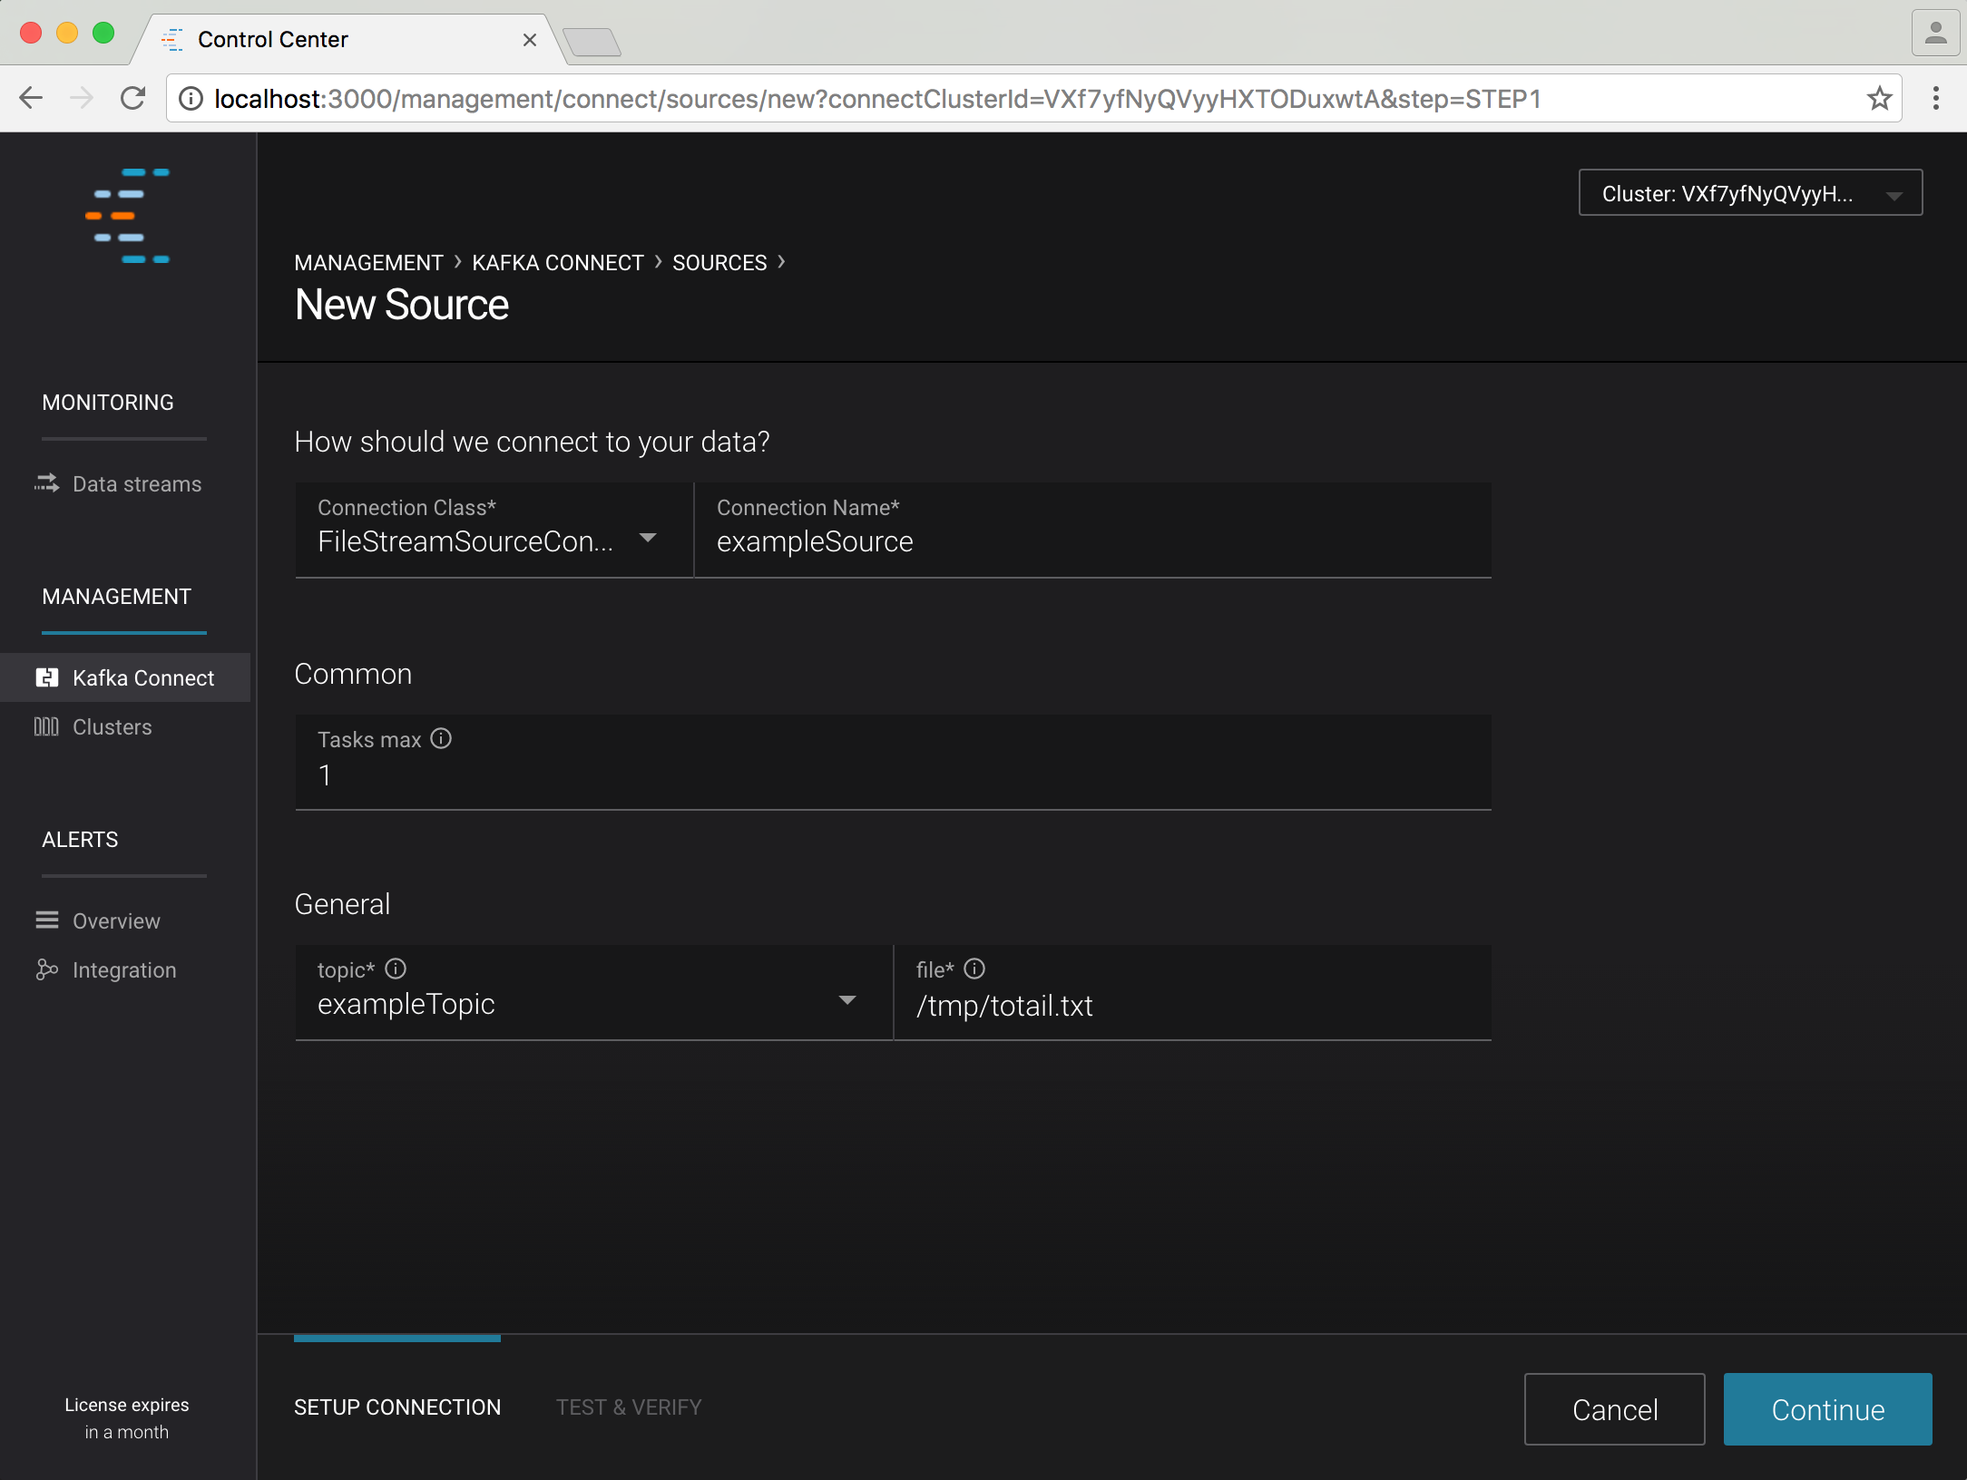Open Data streams monitoring page
1967x1480 pixels.
(x=136, y=484)
